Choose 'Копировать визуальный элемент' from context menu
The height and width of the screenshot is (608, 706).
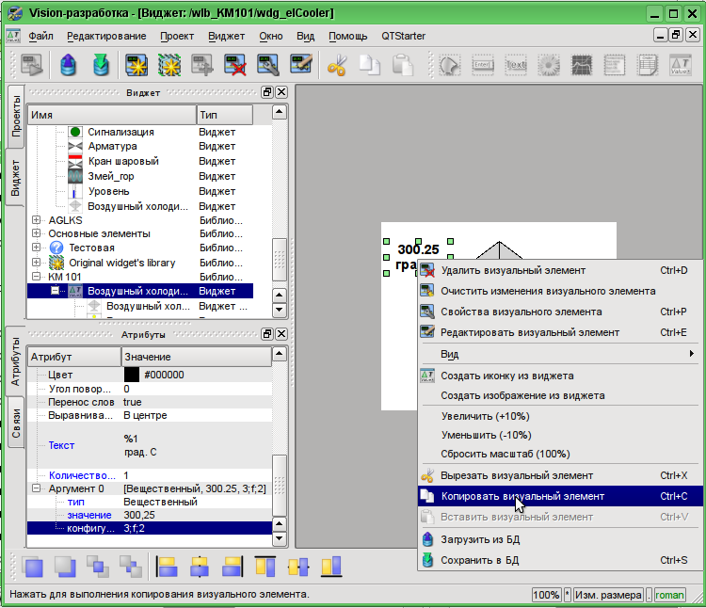point(522,496)
